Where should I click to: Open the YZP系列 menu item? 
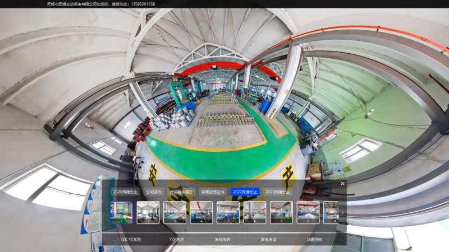tap(176, 240)
